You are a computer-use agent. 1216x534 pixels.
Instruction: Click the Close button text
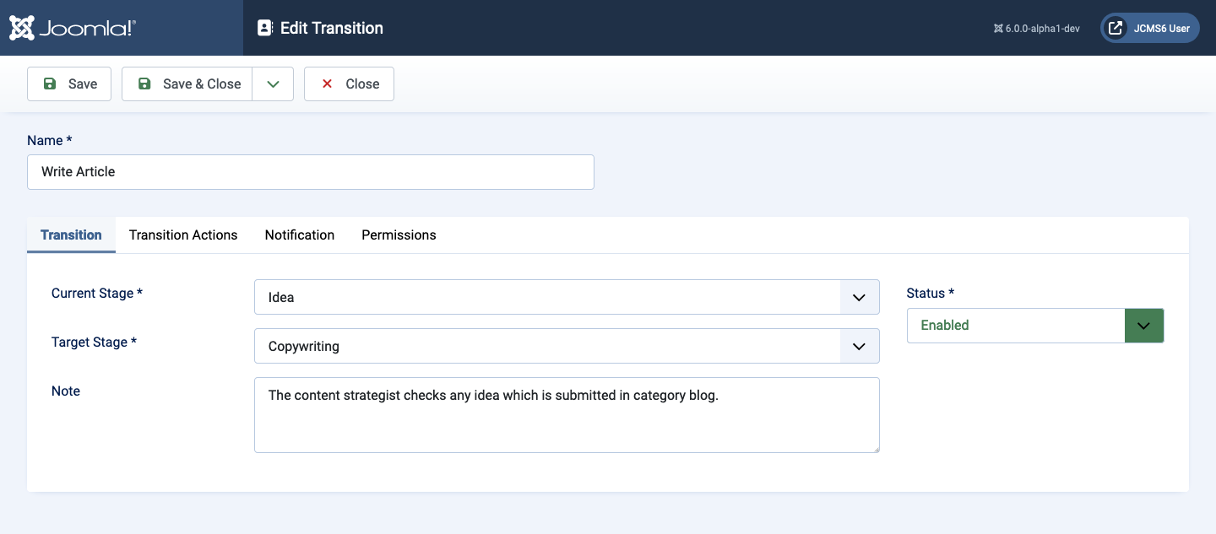(x=362, y=84)
